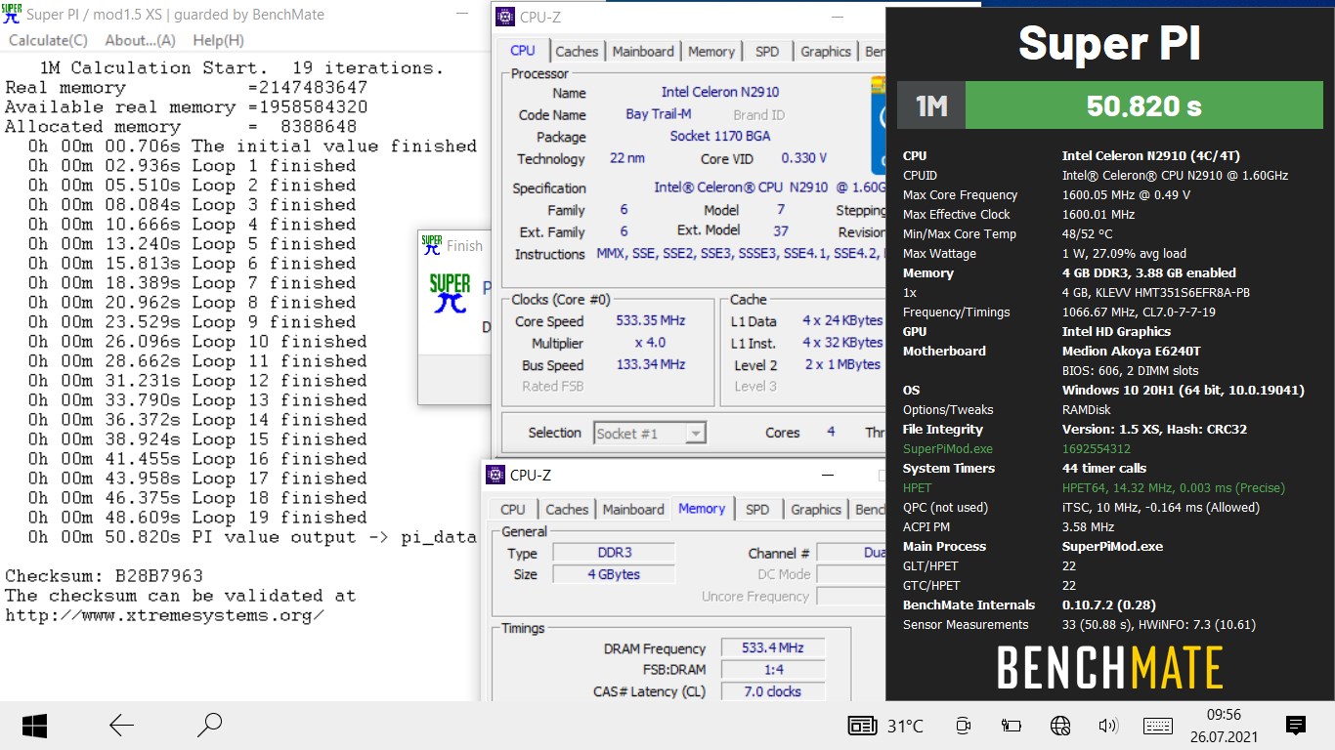Click the Checksum: B28B7963 line
The image size is (1335, 750).
(104, 575)
